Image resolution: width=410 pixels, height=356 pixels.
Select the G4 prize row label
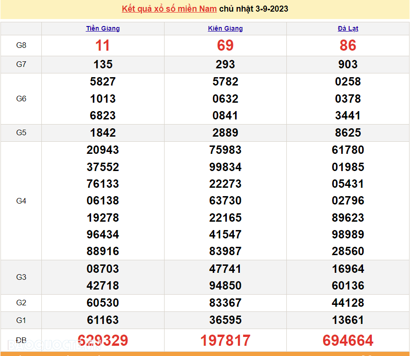[21, 201]
